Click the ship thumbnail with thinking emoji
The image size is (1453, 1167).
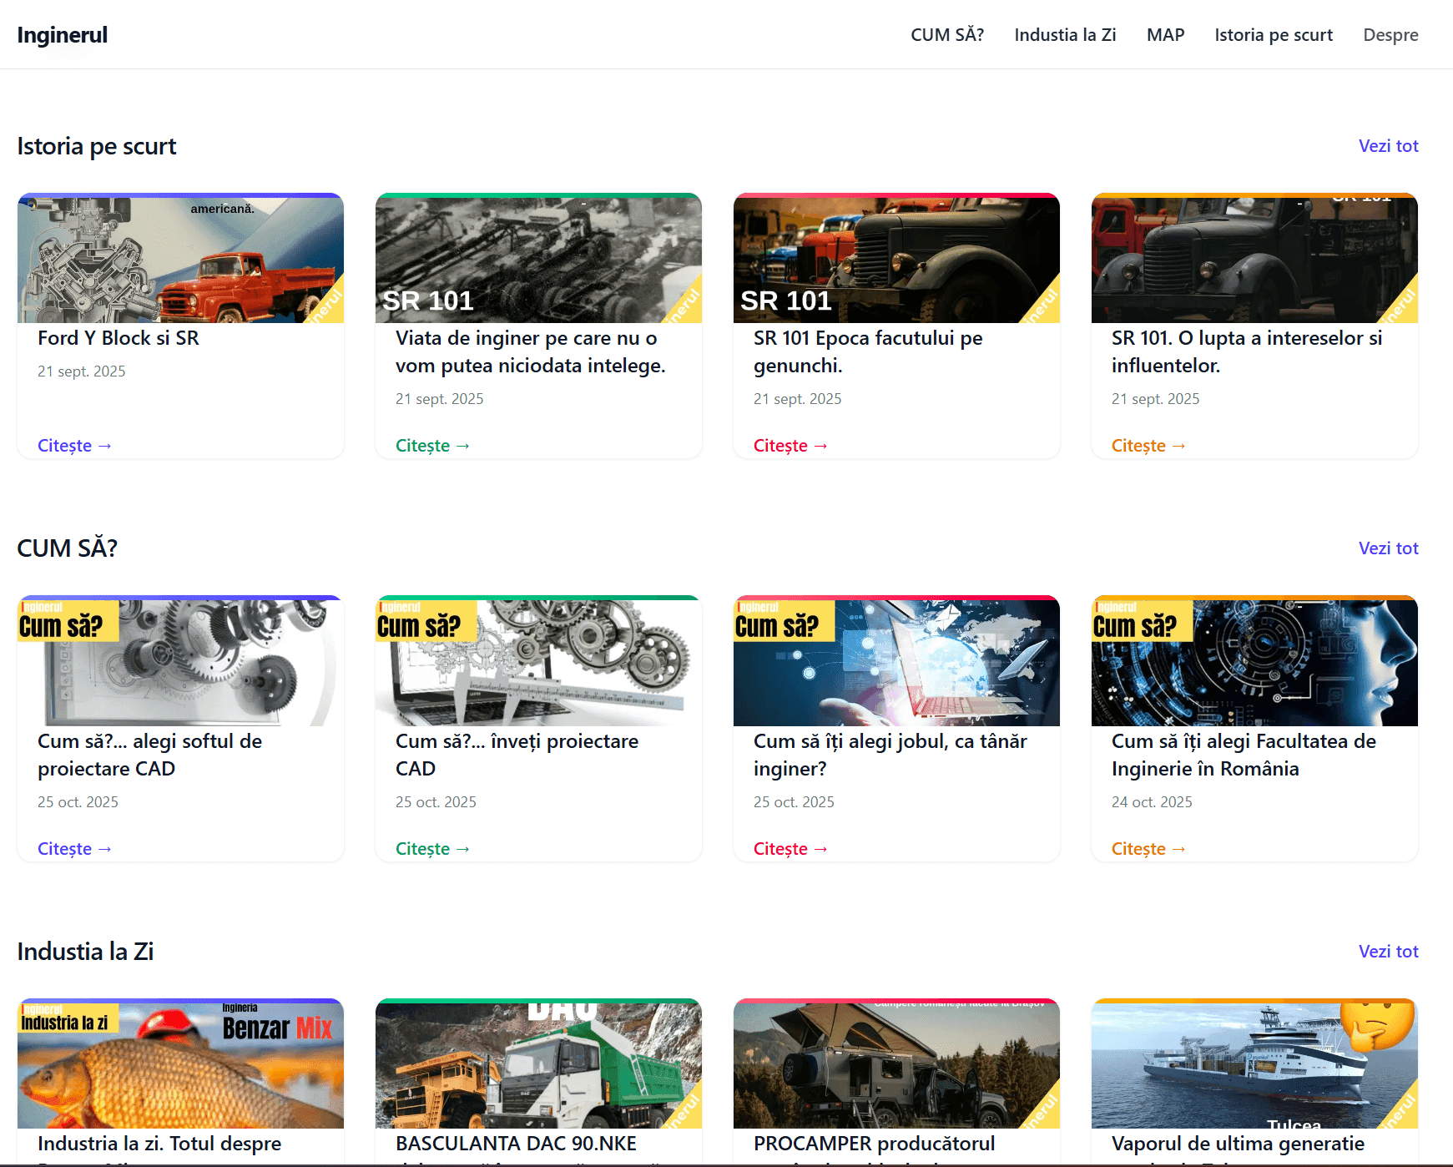point(1254,1064)
